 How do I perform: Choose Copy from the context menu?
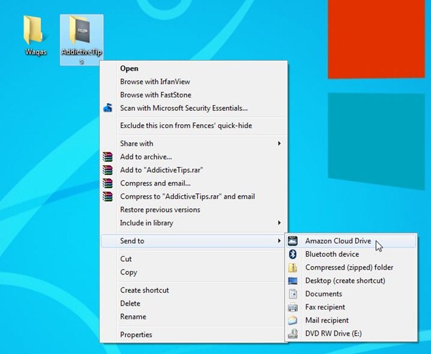tap(193, 272)
